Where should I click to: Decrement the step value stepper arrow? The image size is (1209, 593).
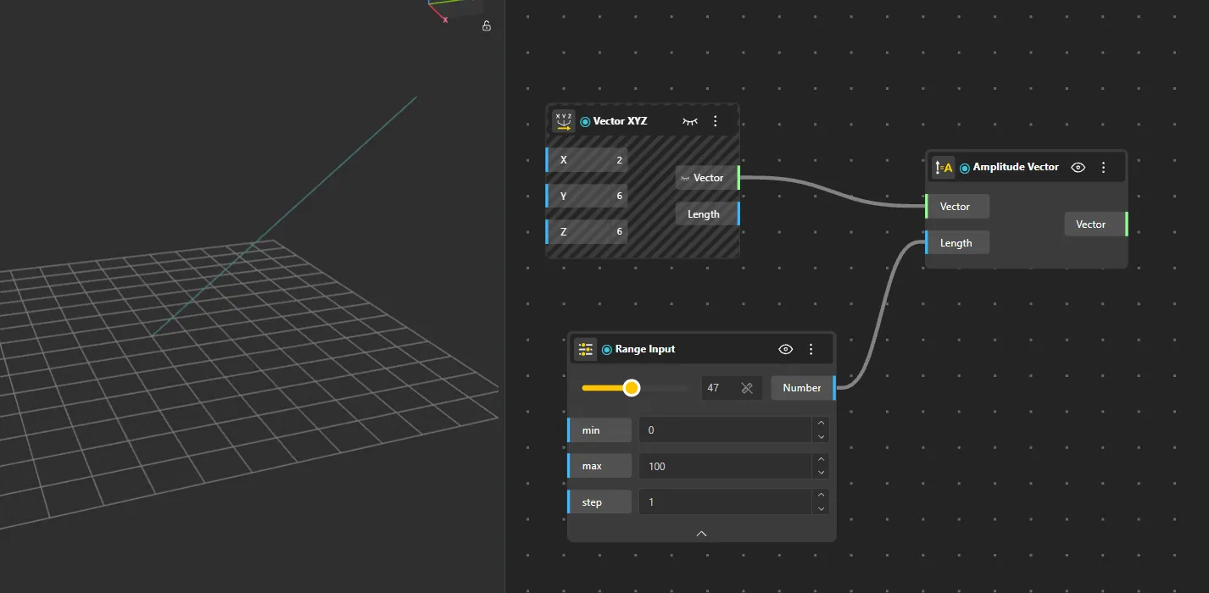[820, 508]
